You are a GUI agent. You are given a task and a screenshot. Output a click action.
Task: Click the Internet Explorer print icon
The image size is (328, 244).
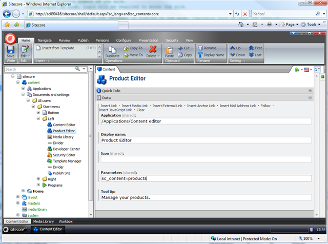[270, 25]
